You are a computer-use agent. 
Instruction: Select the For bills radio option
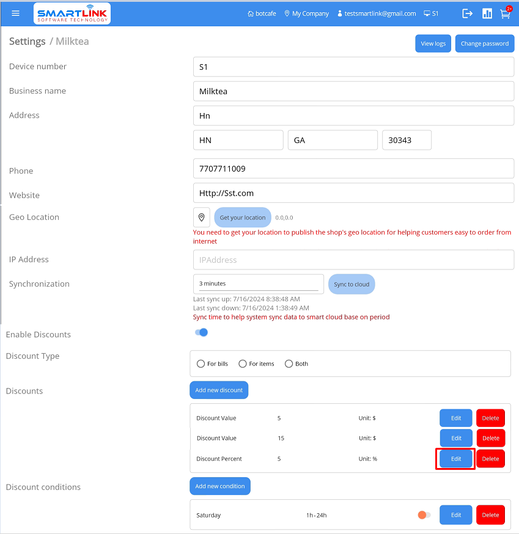tap(201, 364)
